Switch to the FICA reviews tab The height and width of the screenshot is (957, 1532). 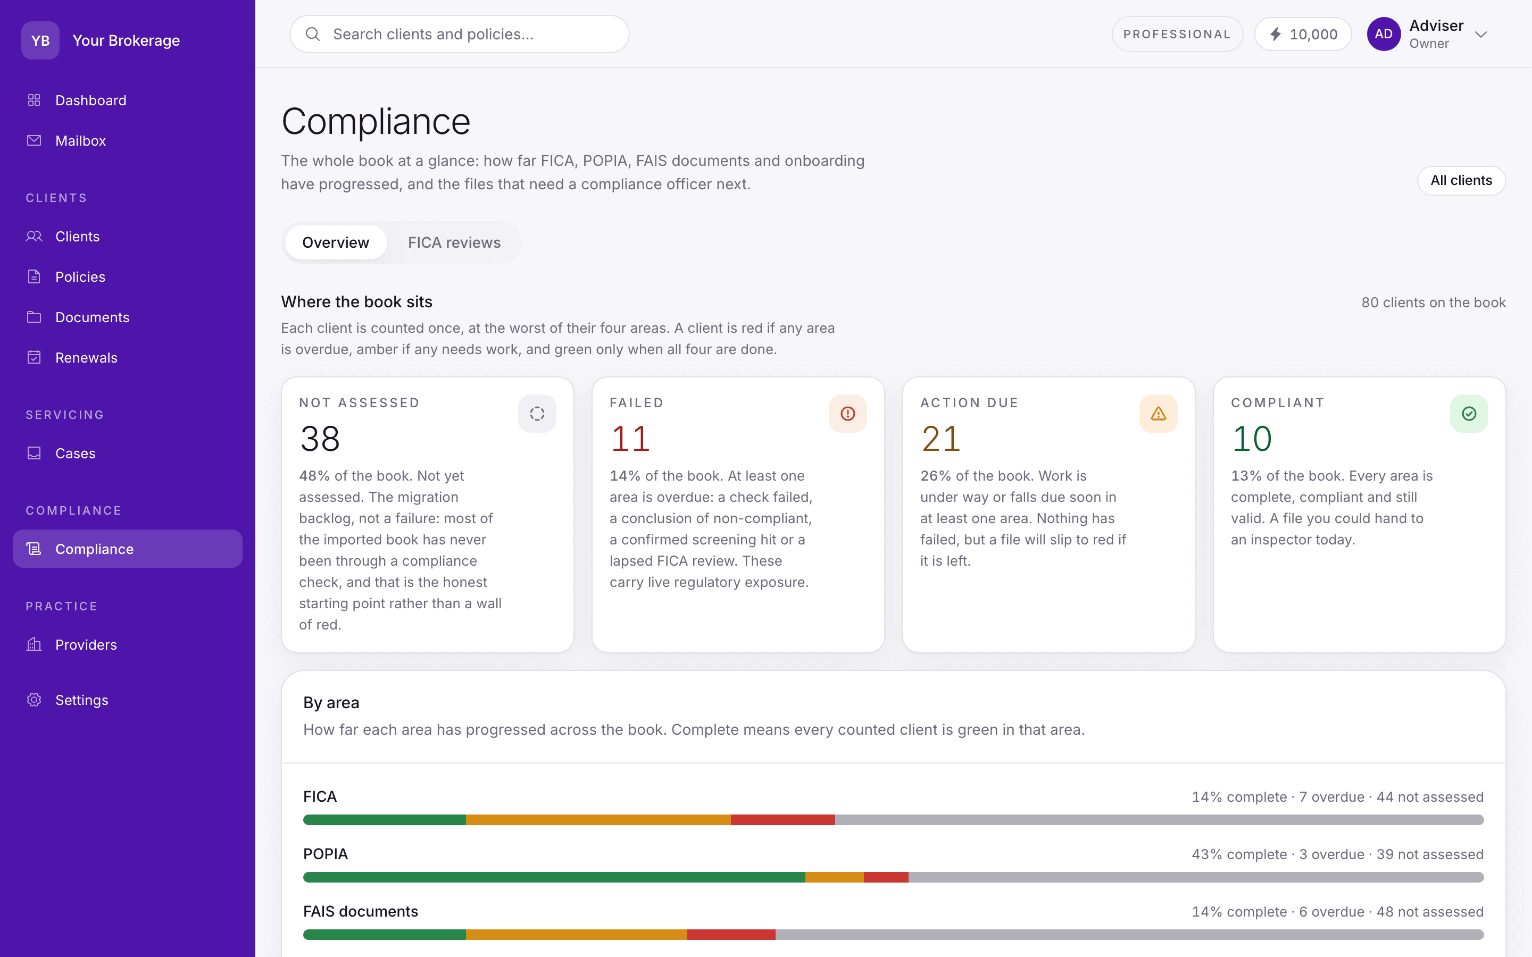coord(454,242)
